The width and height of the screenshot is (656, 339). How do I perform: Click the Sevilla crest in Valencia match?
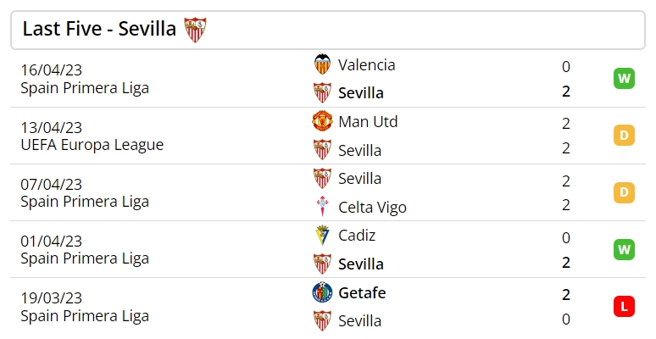pyautogui.click(x=322, y=92)
